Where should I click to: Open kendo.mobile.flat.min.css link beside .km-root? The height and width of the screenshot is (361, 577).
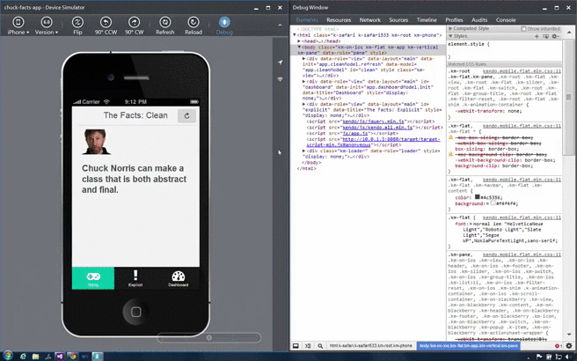click(522, 71)
